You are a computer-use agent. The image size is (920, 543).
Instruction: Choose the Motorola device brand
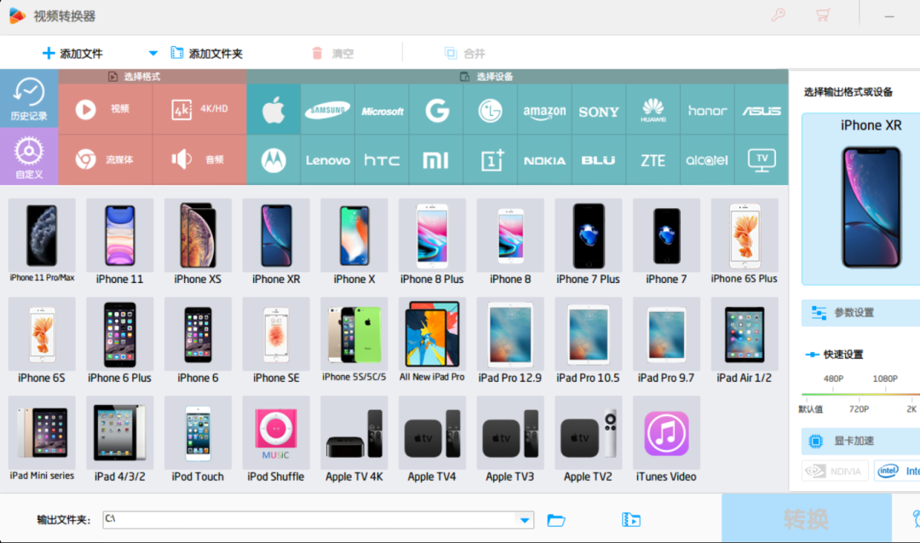(x=273, y=159)
